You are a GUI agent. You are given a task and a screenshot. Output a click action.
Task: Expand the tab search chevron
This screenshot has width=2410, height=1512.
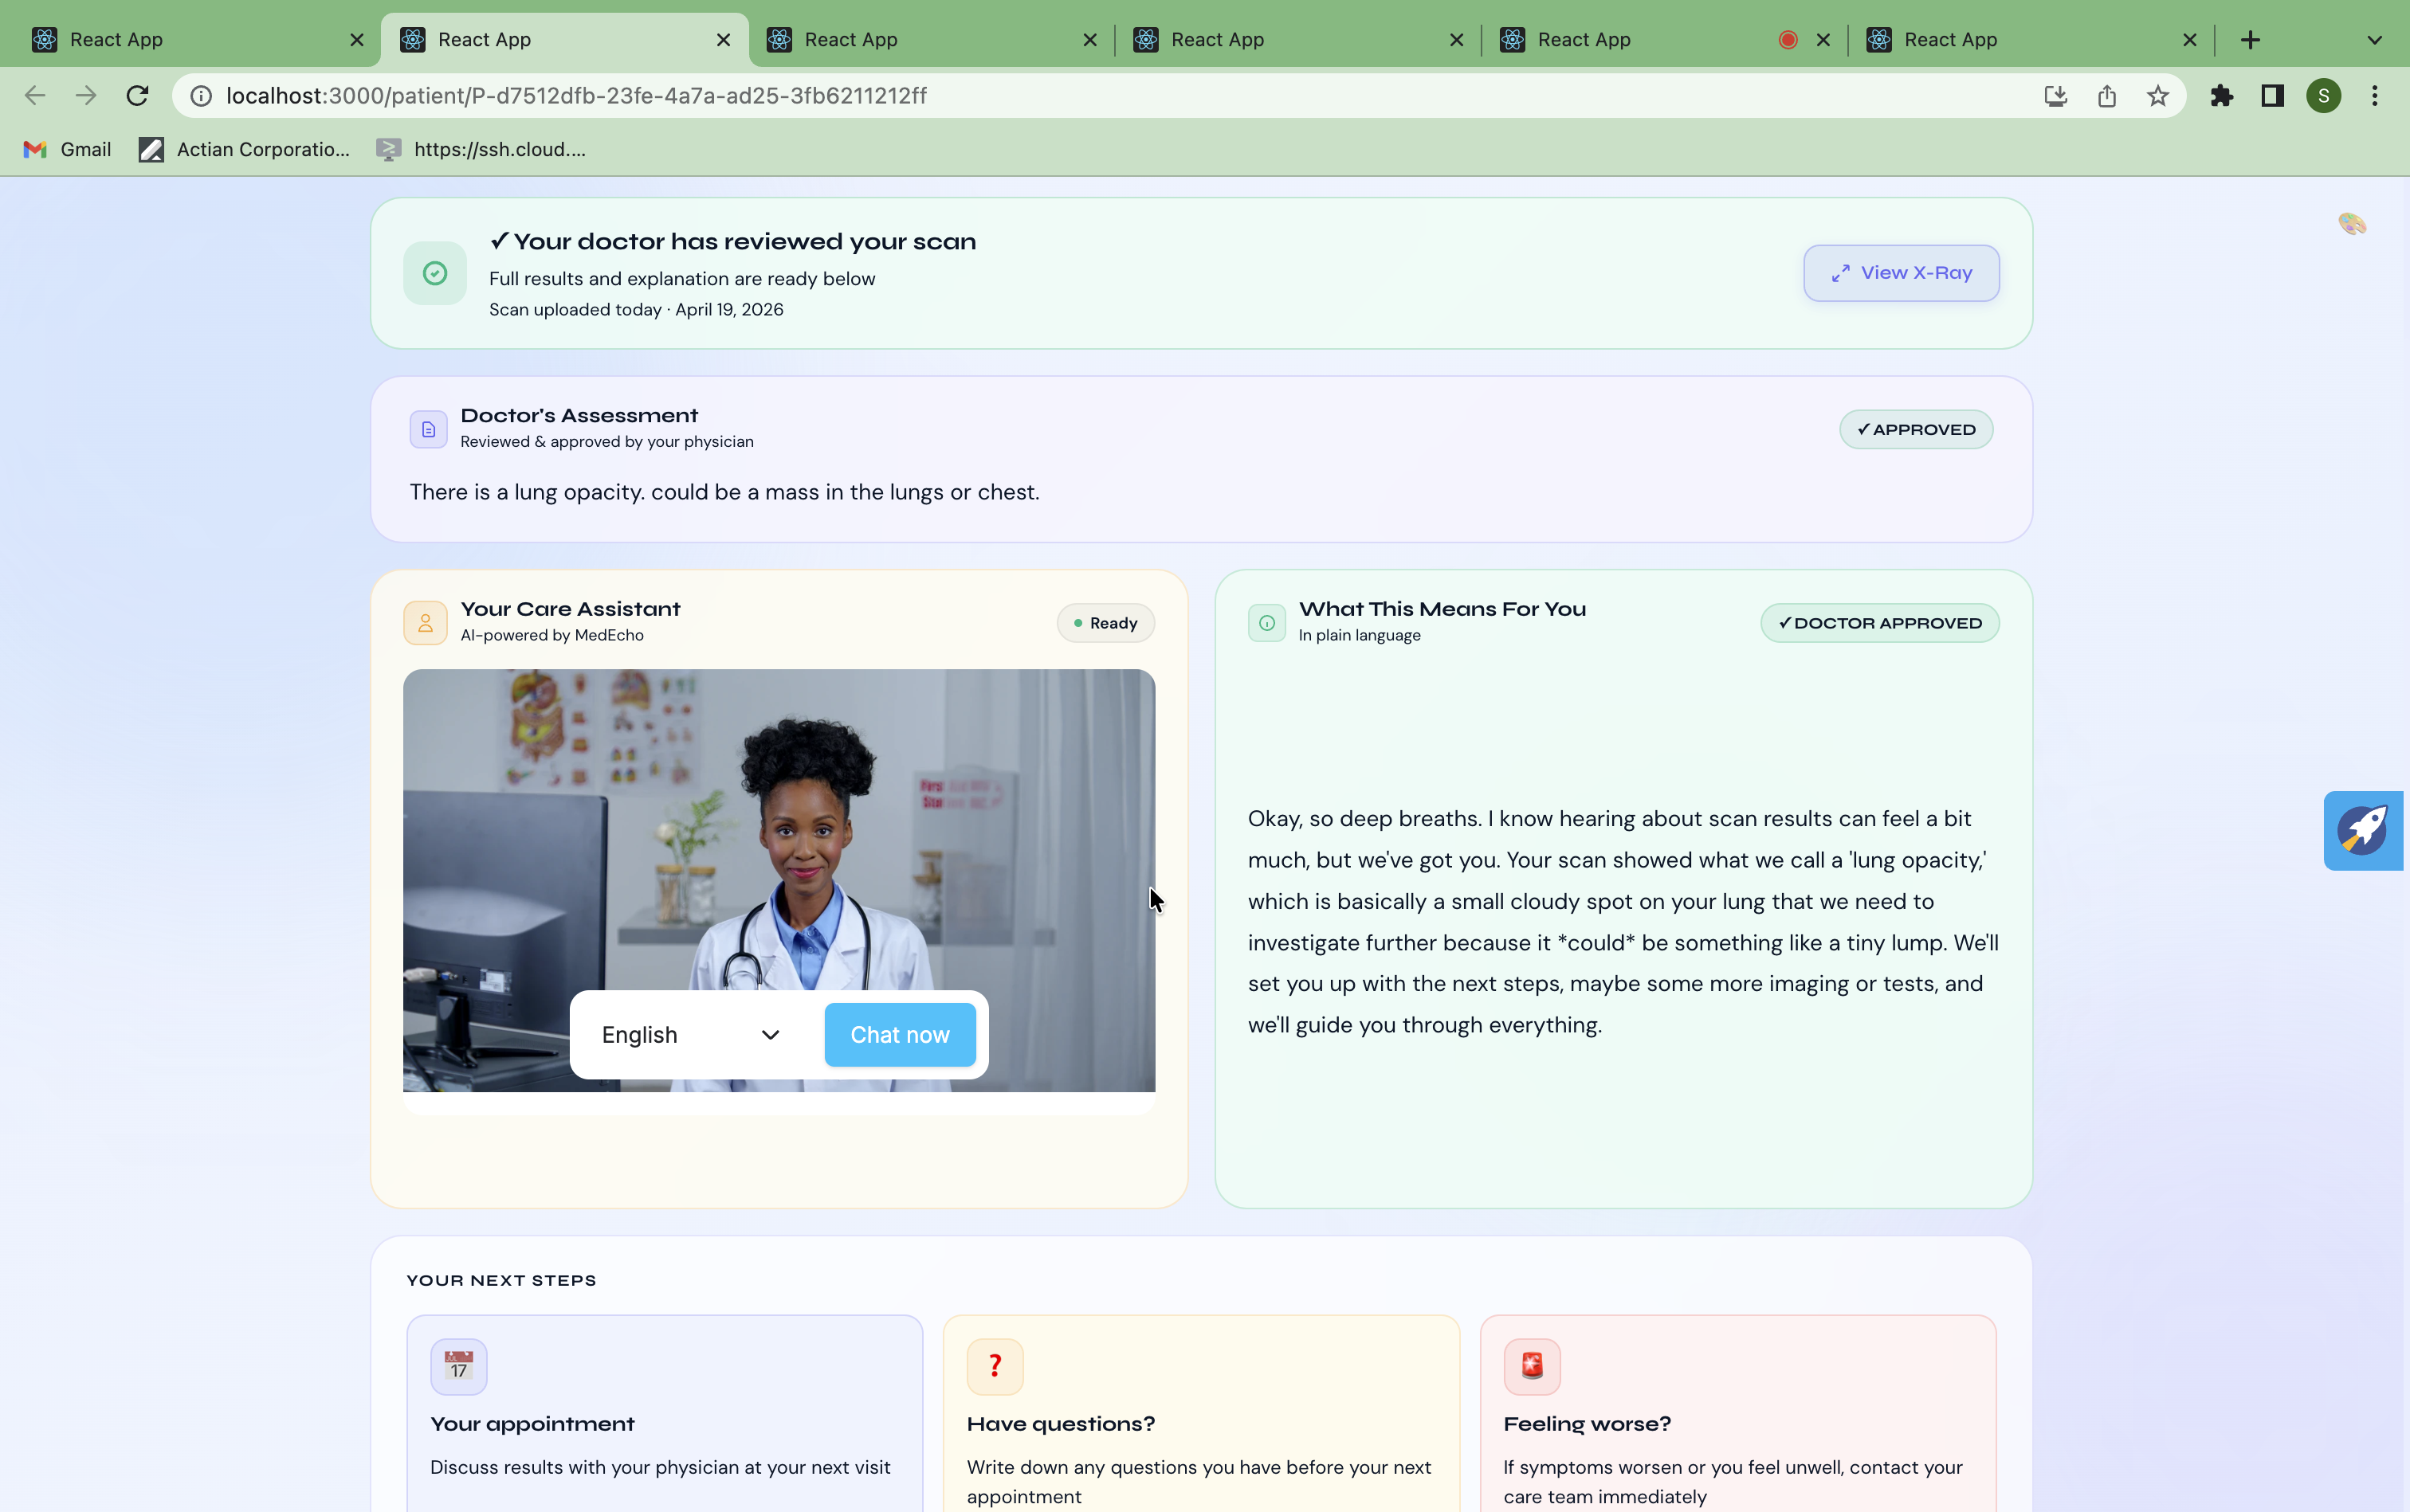(x=2374, y=40)
